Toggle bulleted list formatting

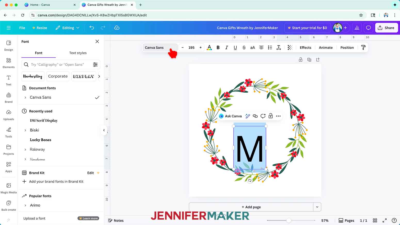tap(270, 47)
